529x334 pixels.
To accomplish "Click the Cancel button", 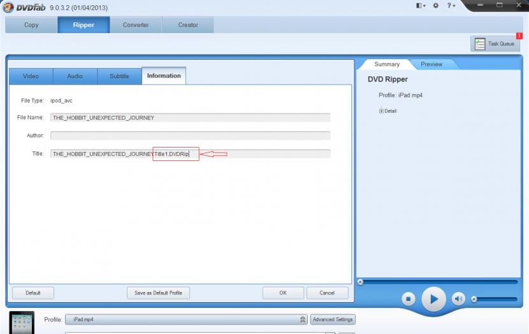I will pos(327,293).
